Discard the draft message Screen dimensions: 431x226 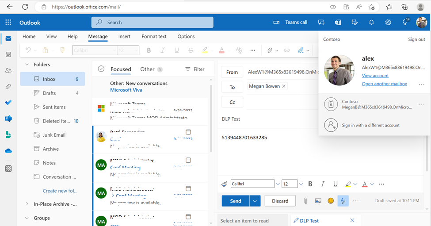point(280,201)
